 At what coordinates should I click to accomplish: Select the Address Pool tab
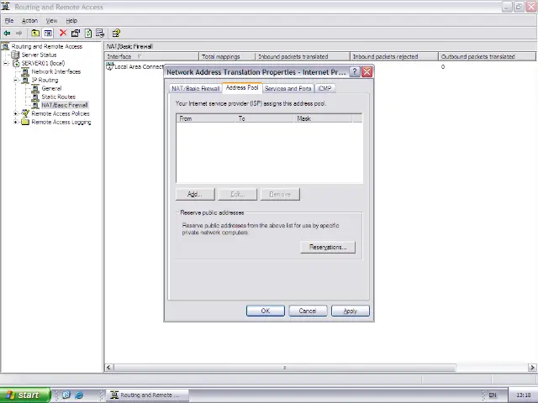242,87
